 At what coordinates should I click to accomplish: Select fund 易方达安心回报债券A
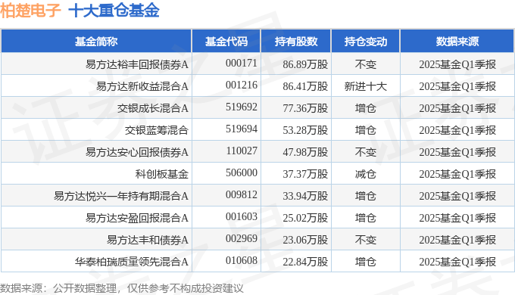click(x=137, y=152)
